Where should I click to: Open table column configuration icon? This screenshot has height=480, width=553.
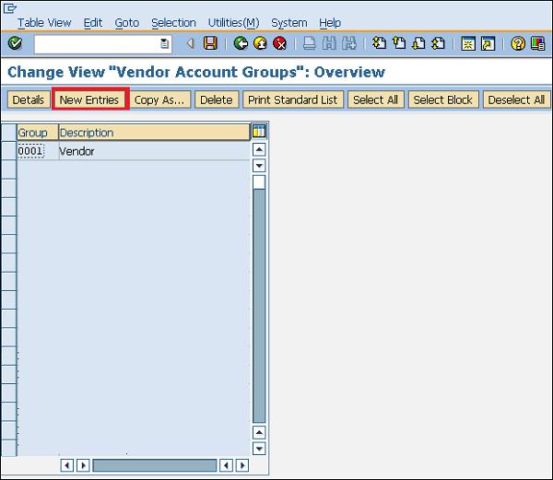(x=259, y=132)
